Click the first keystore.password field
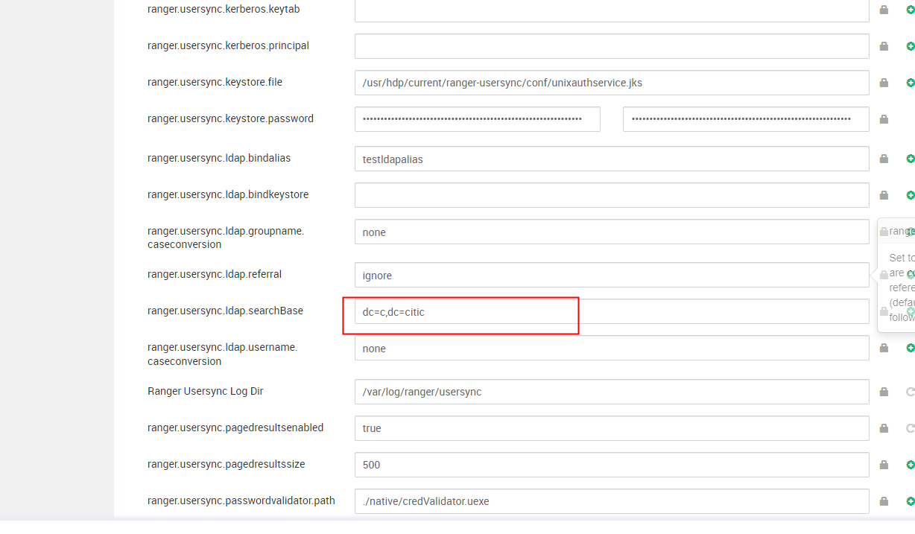This screenshot has height=534, width=915. click(x=478, y=119)
